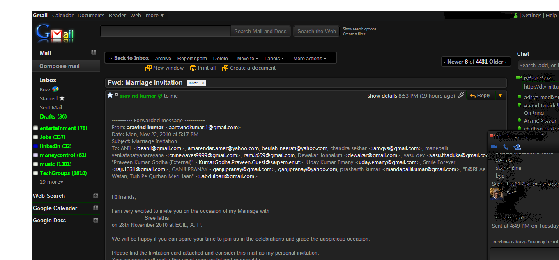Click the chat contact photo thumbnail
Image resolution: width=559 pixels, height=260 pixels.
tap(497, 194)
